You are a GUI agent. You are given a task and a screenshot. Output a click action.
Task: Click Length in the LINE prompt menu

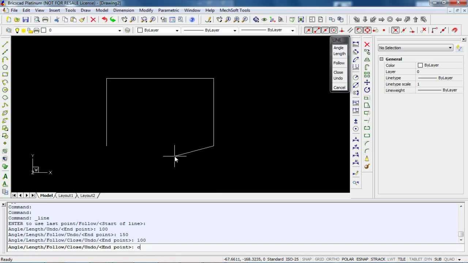(339, 54)
